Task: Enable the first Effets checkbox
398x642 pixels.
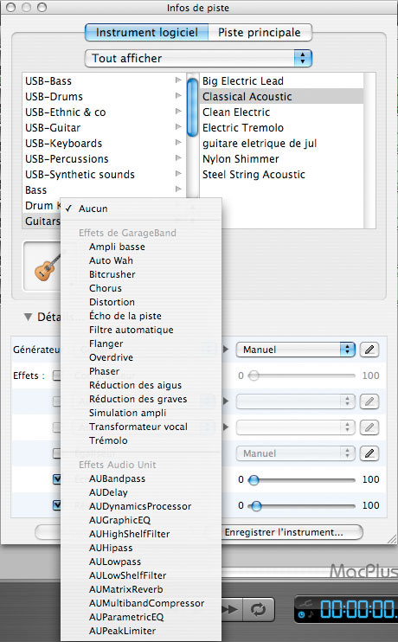Action: [57, 376]
